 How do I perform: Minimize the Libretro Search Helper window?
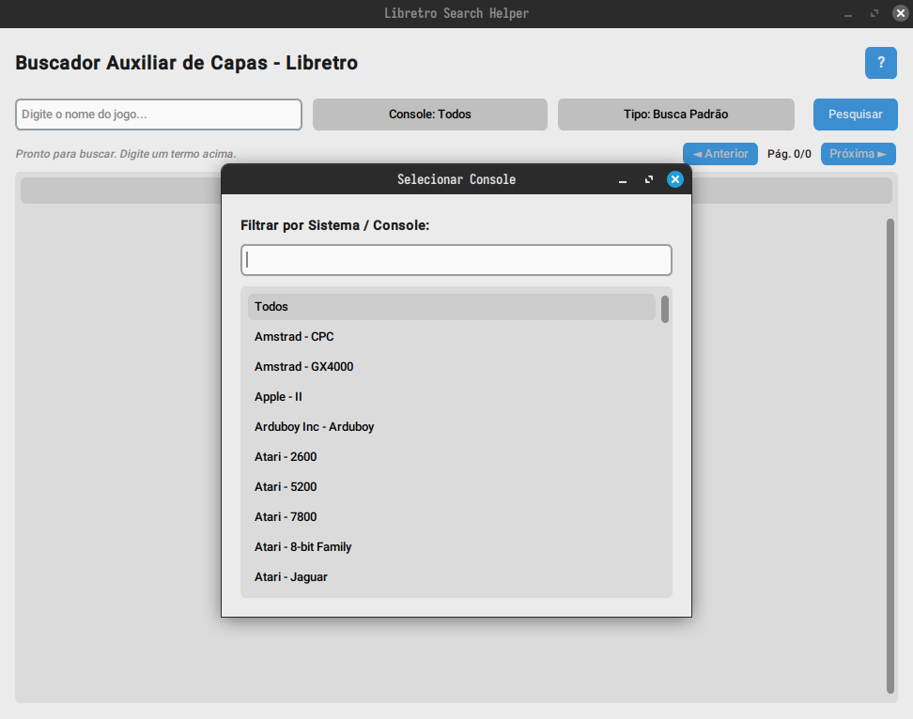click(x=848, y=13)
